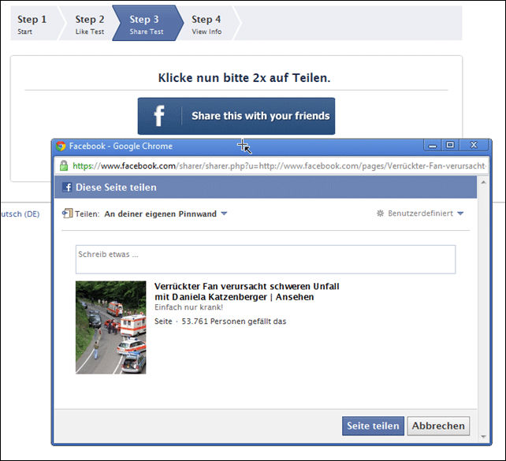
Task: Click the Seite teilen button
Action: [x=373, y=426]
